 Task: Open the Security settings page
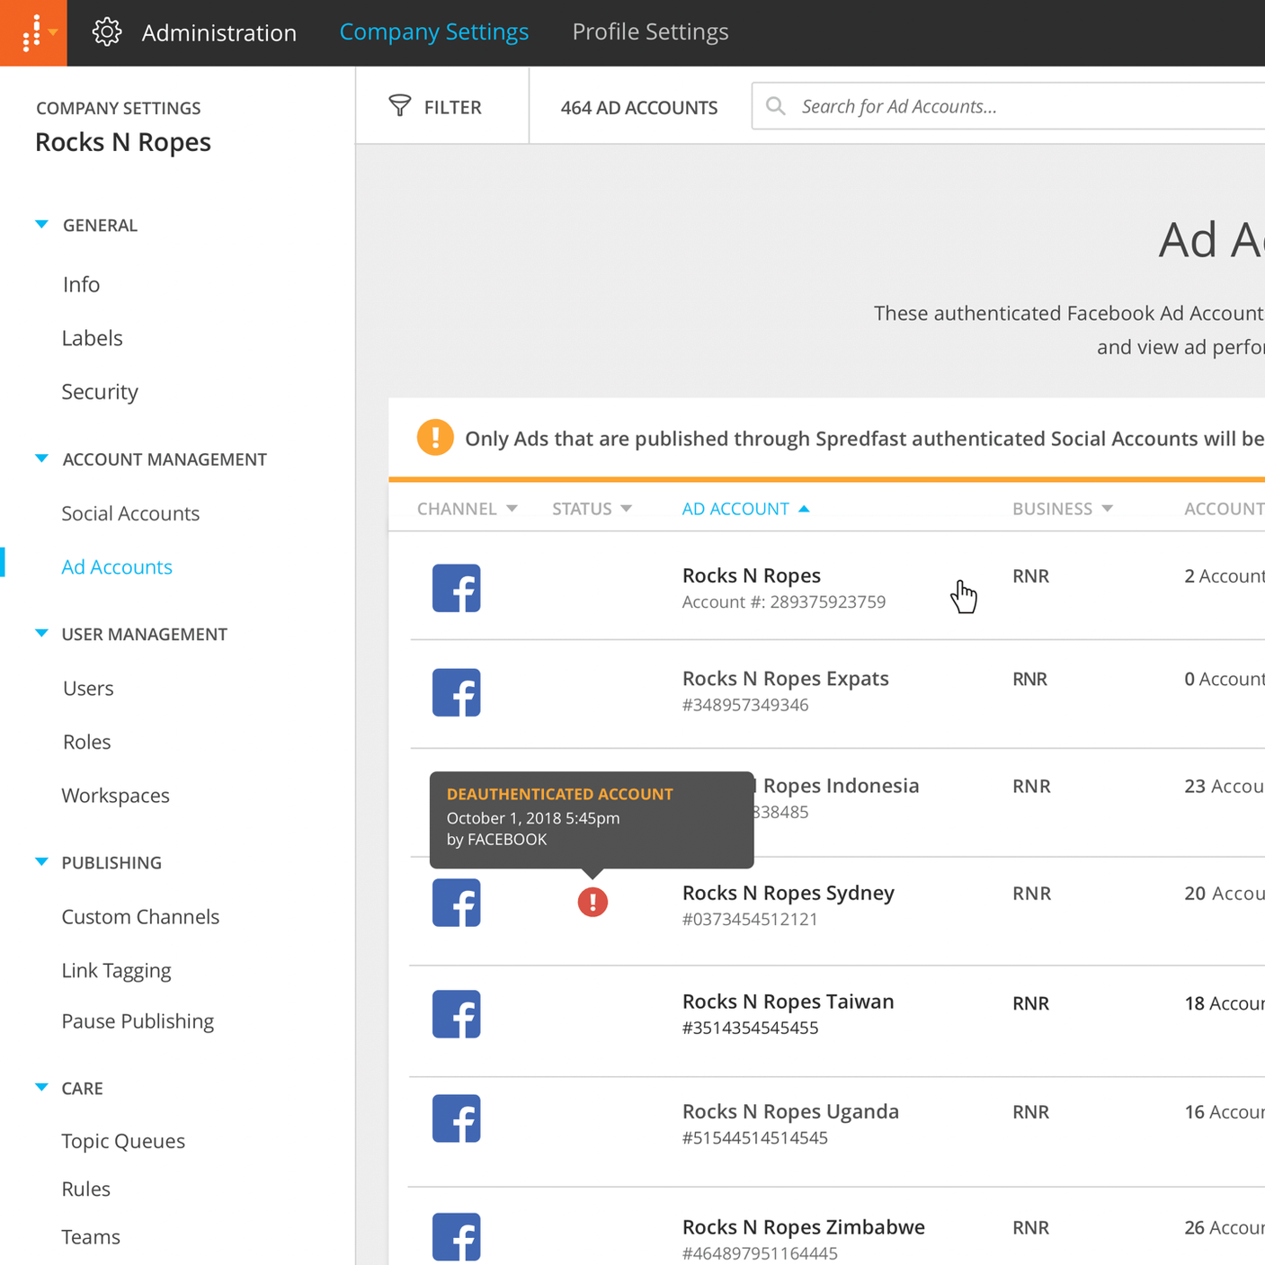click(x=100, y=392)
